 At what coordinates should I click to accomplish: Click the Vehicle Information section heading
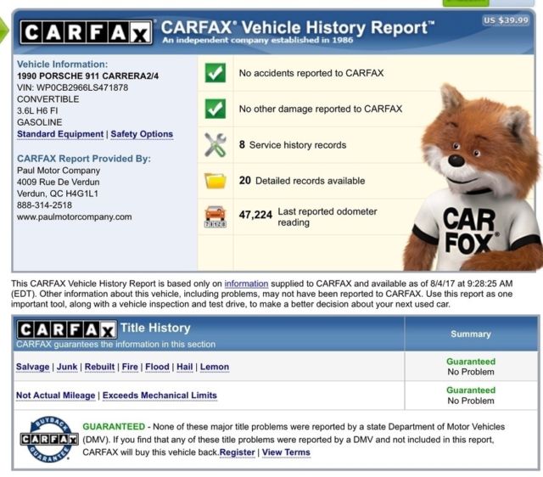coord(62,65)
